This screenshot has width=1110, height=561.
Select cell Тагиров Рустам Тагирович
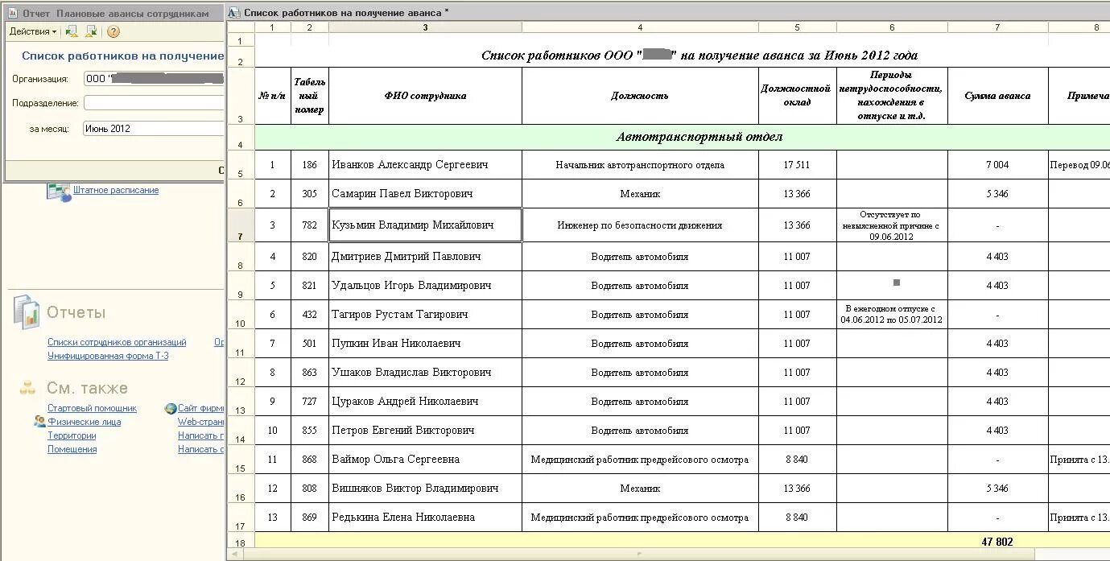(425, 315)
